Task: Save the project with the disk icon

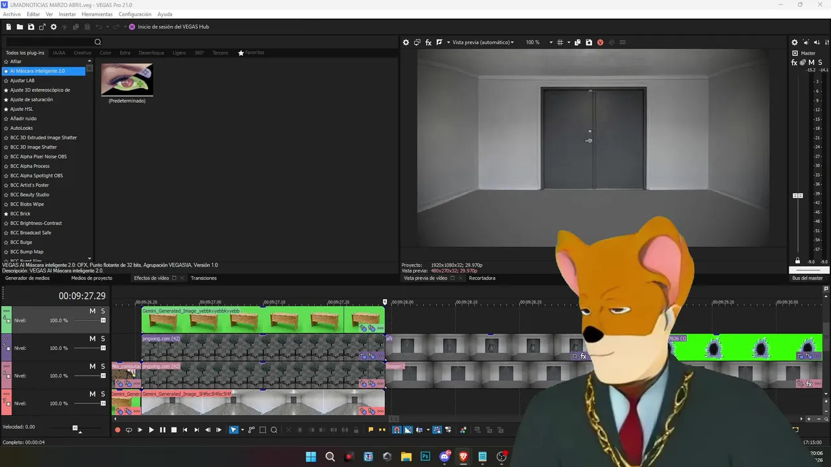Action: tap(31, 27)
